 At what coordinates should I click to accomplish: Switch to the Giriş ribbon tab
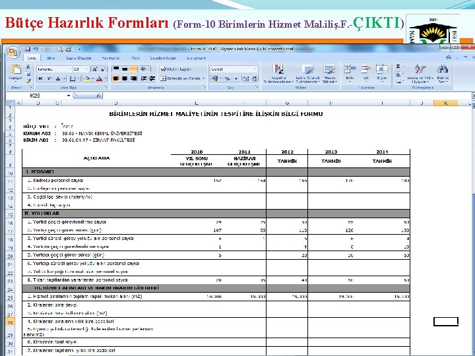pyautogui.click(x=32, y=58)
